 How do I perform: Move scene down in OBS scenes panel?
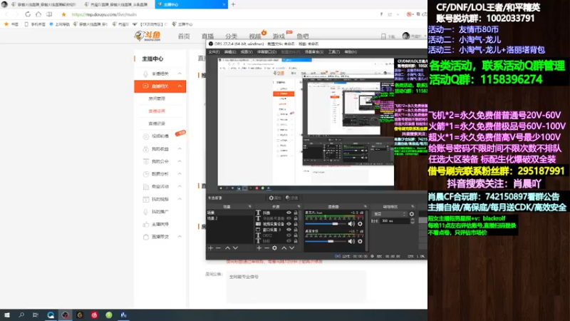(235, 248)
